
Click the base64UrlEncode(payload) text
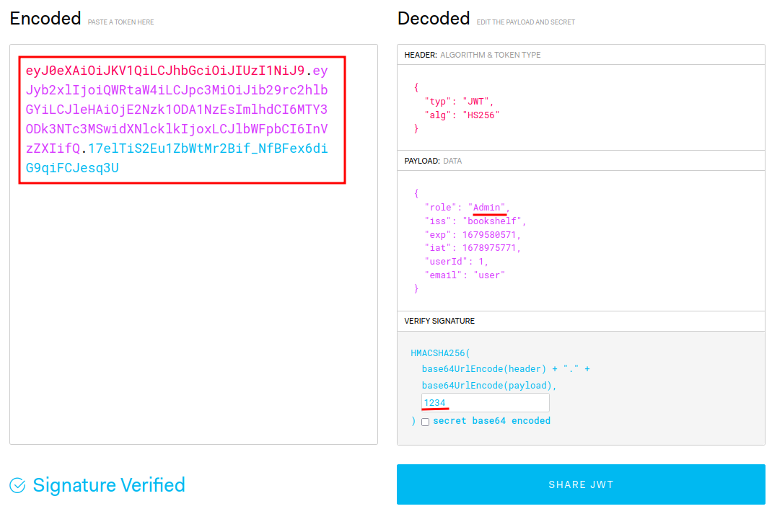click(x=487, y=386)
